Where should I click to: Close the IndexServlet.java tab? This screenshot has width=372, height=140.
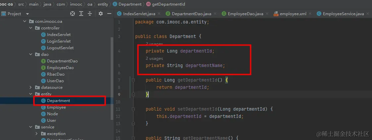[x=159, y=14]
